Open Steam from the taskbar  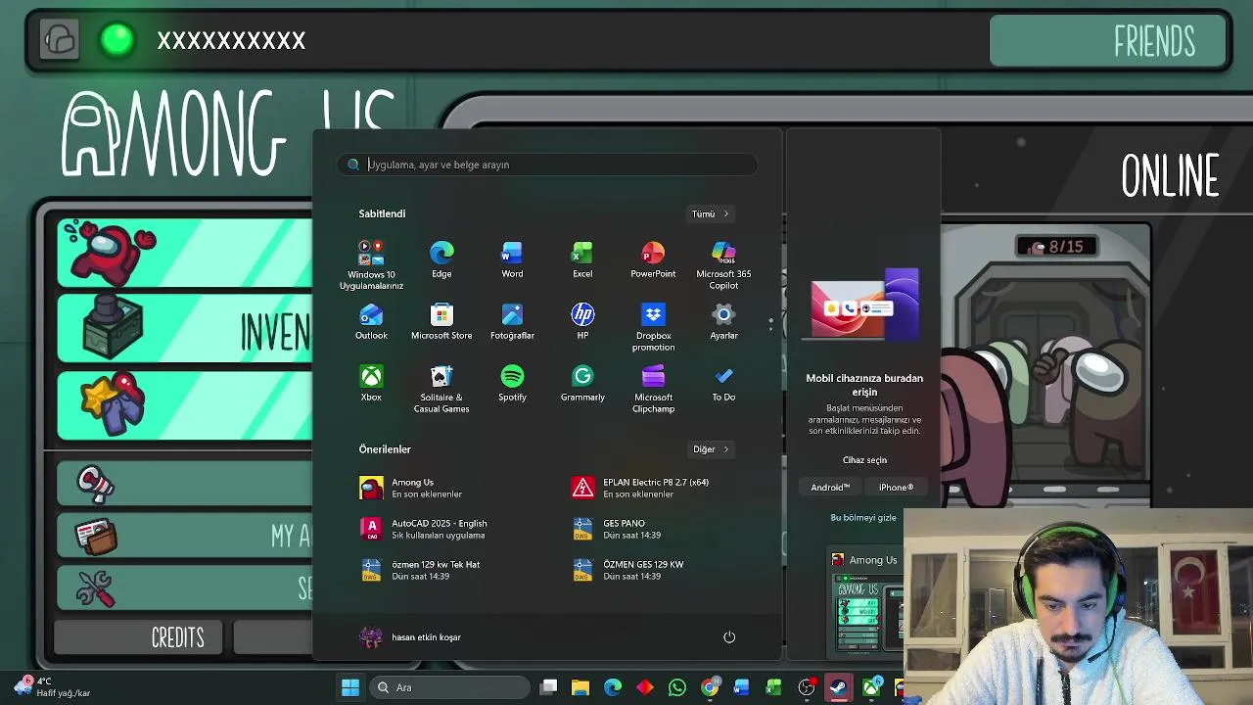pyautogui.click(x=838, y=687)
